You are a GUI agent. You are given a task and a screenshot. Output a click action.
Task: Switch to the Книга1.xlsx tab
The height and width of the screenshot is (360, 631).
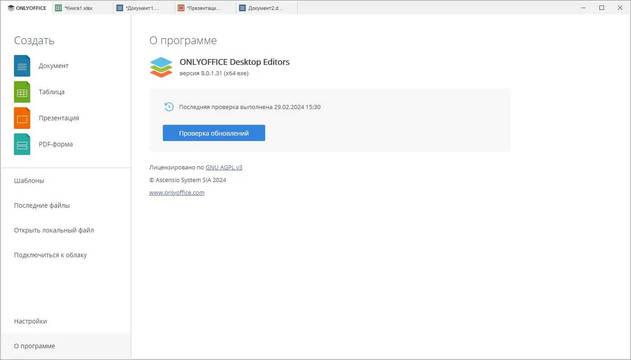81,8
